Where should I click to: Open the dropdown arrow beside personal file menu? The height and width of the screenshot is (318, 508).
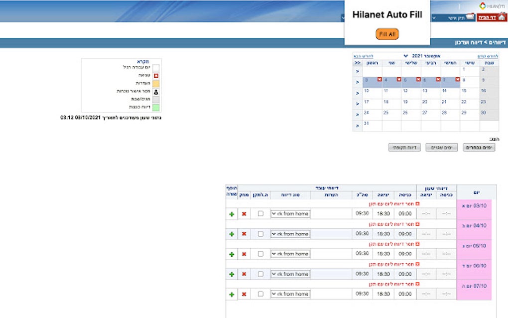point(434,18)
